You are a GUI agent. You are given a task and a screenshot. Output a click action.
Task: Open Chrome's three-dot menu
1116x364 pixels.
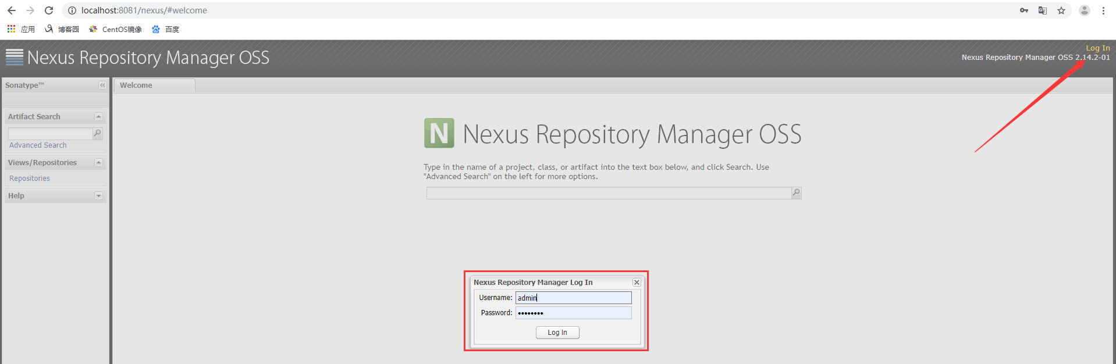pyautogui.click(x=1103, y=10)
